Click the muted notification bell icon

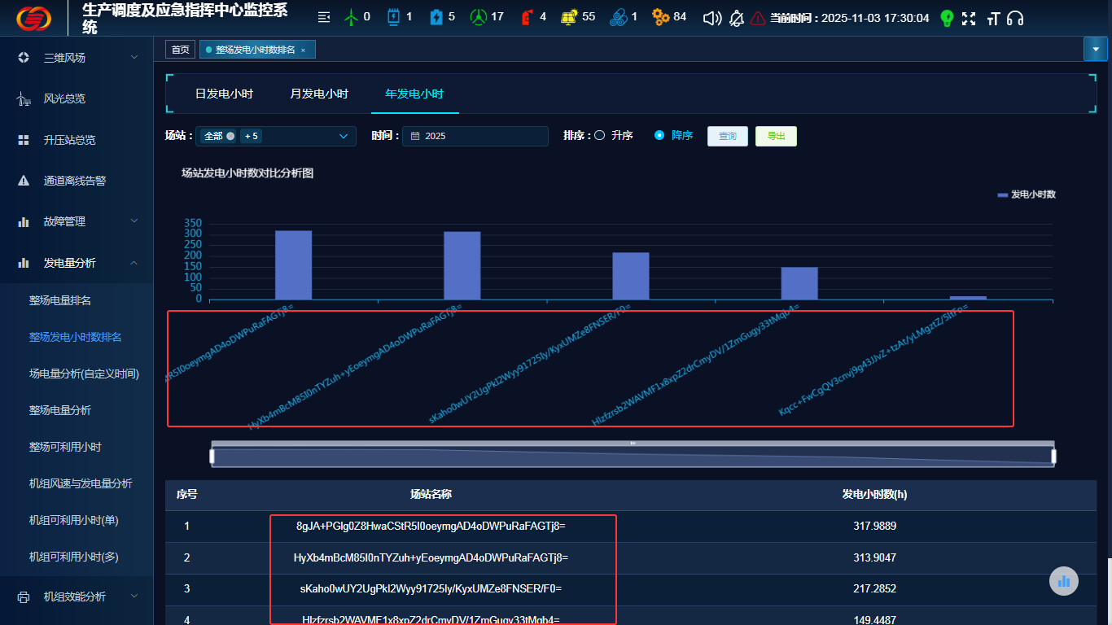737,18
